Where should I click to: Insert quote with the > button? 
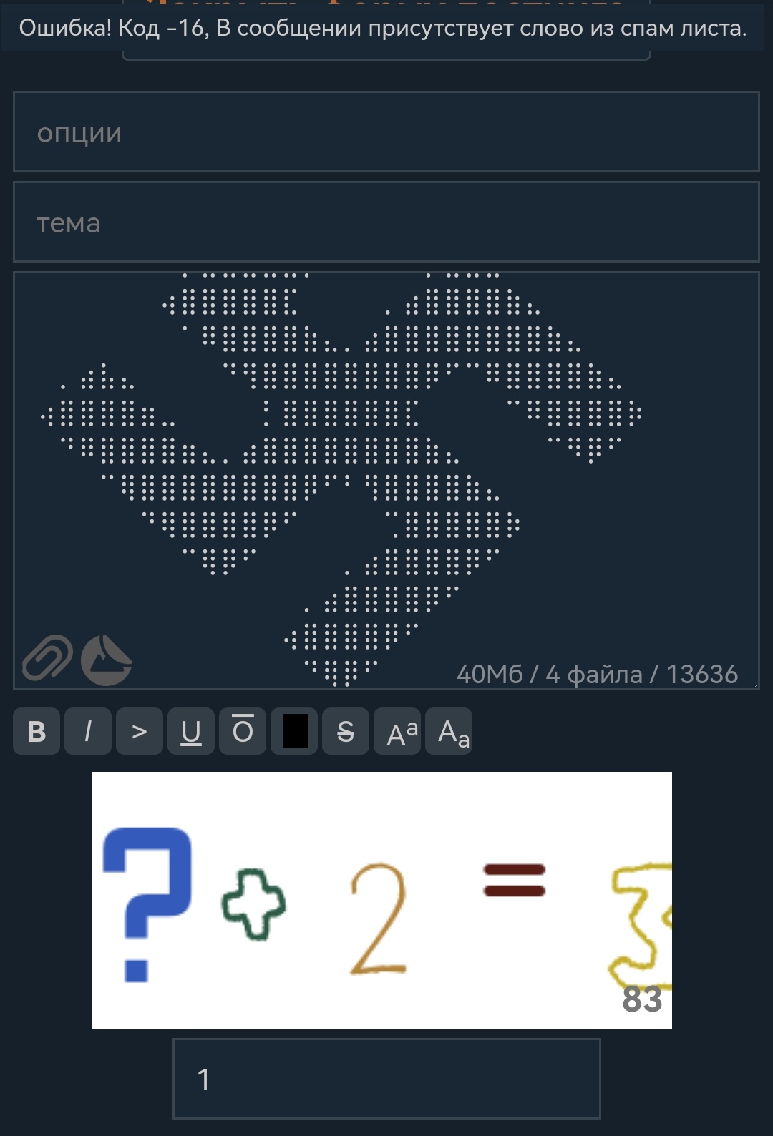(x=140, y=731)
